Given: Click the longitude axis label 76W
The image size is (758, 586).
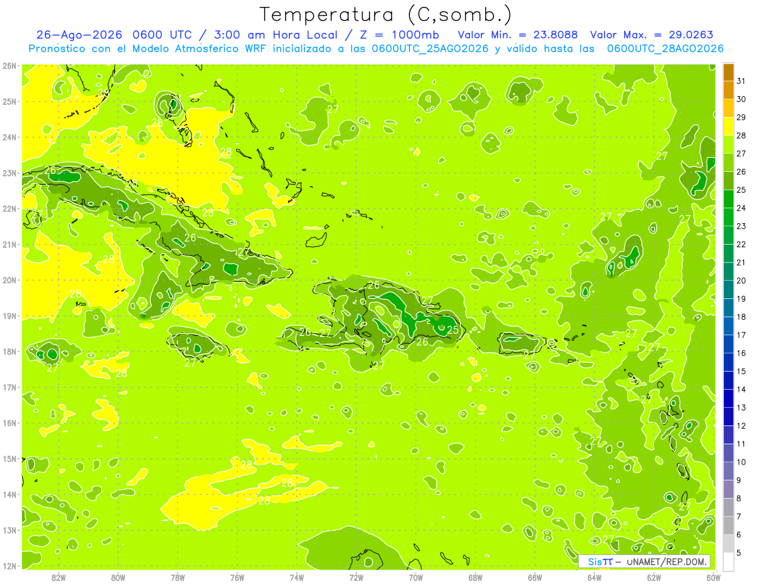Looking at the screenshot, I should pyautogui.click(x=238, y=577).
